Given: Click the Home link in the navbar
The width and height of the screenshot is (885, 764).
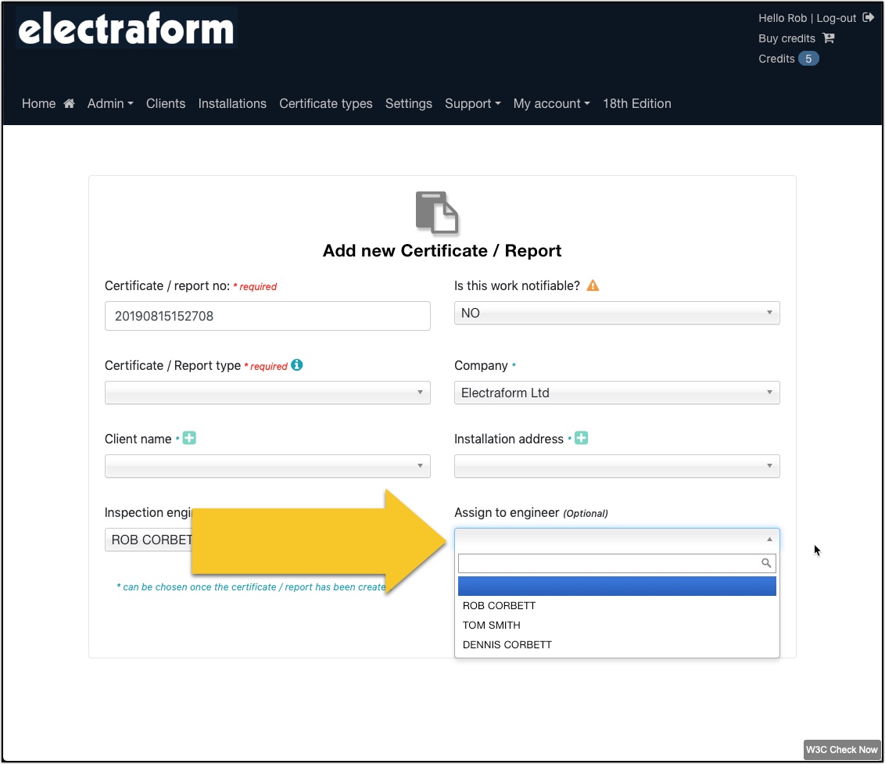Looking at the screenshot, I should pos(38,103).
